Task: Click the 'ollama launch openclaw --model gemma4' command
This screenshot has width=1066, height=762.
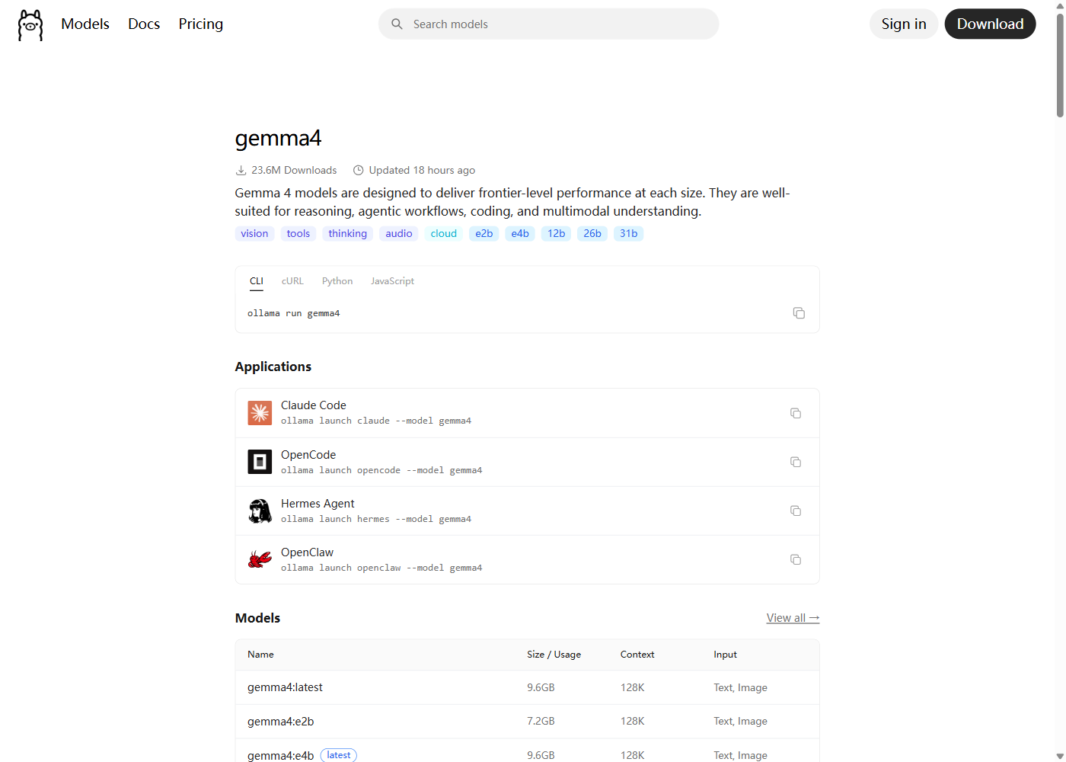Action: tap(381, 568)
